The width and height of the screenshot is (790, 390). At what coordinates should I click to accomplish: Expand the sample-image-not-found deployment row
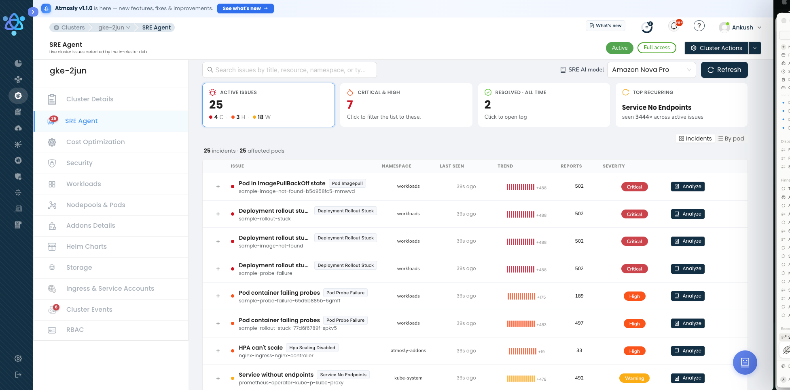[x=218, y=241]
